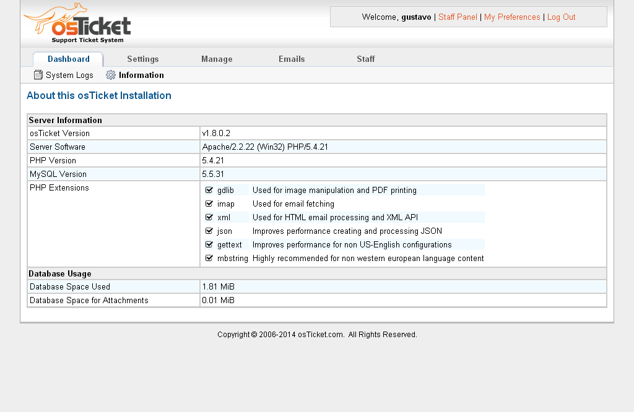Click the gettext extension name

229,245
